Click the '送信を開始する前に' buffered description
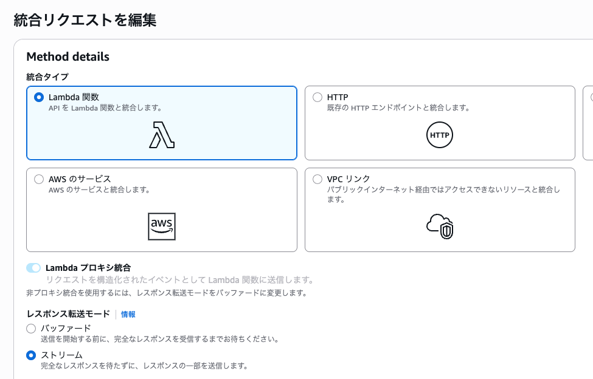593x379 pixels. (161, 339)
